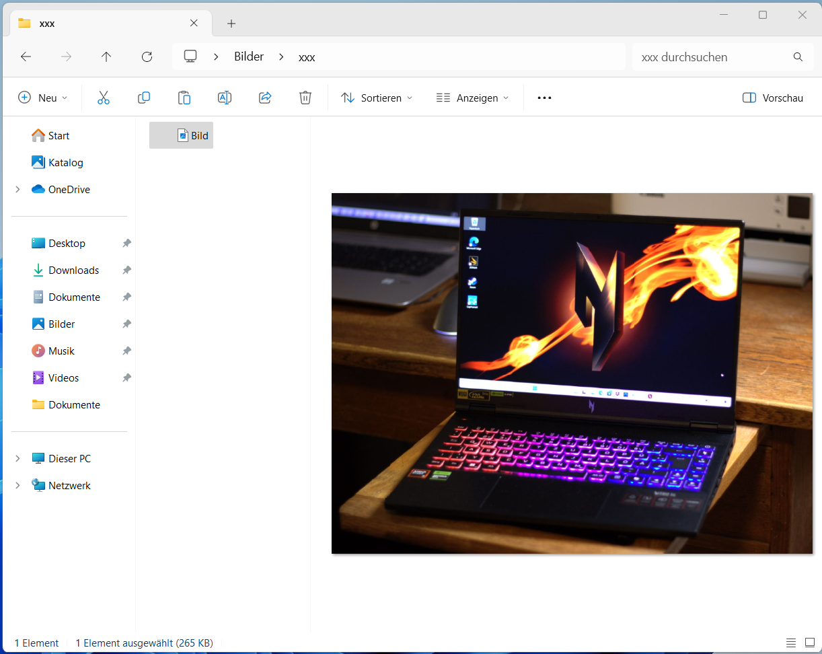Screen dimensions: 822x654
Task: Open the Neu dropdown menu
Action: tap(43, 98)
